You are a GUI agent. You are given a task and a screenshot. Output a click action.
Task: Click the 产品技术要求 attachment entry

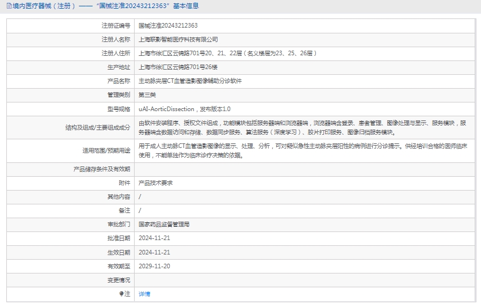155,183
